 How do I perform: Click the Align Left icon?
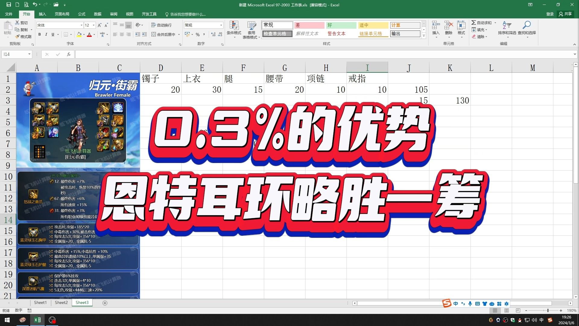tap(115, 34)
